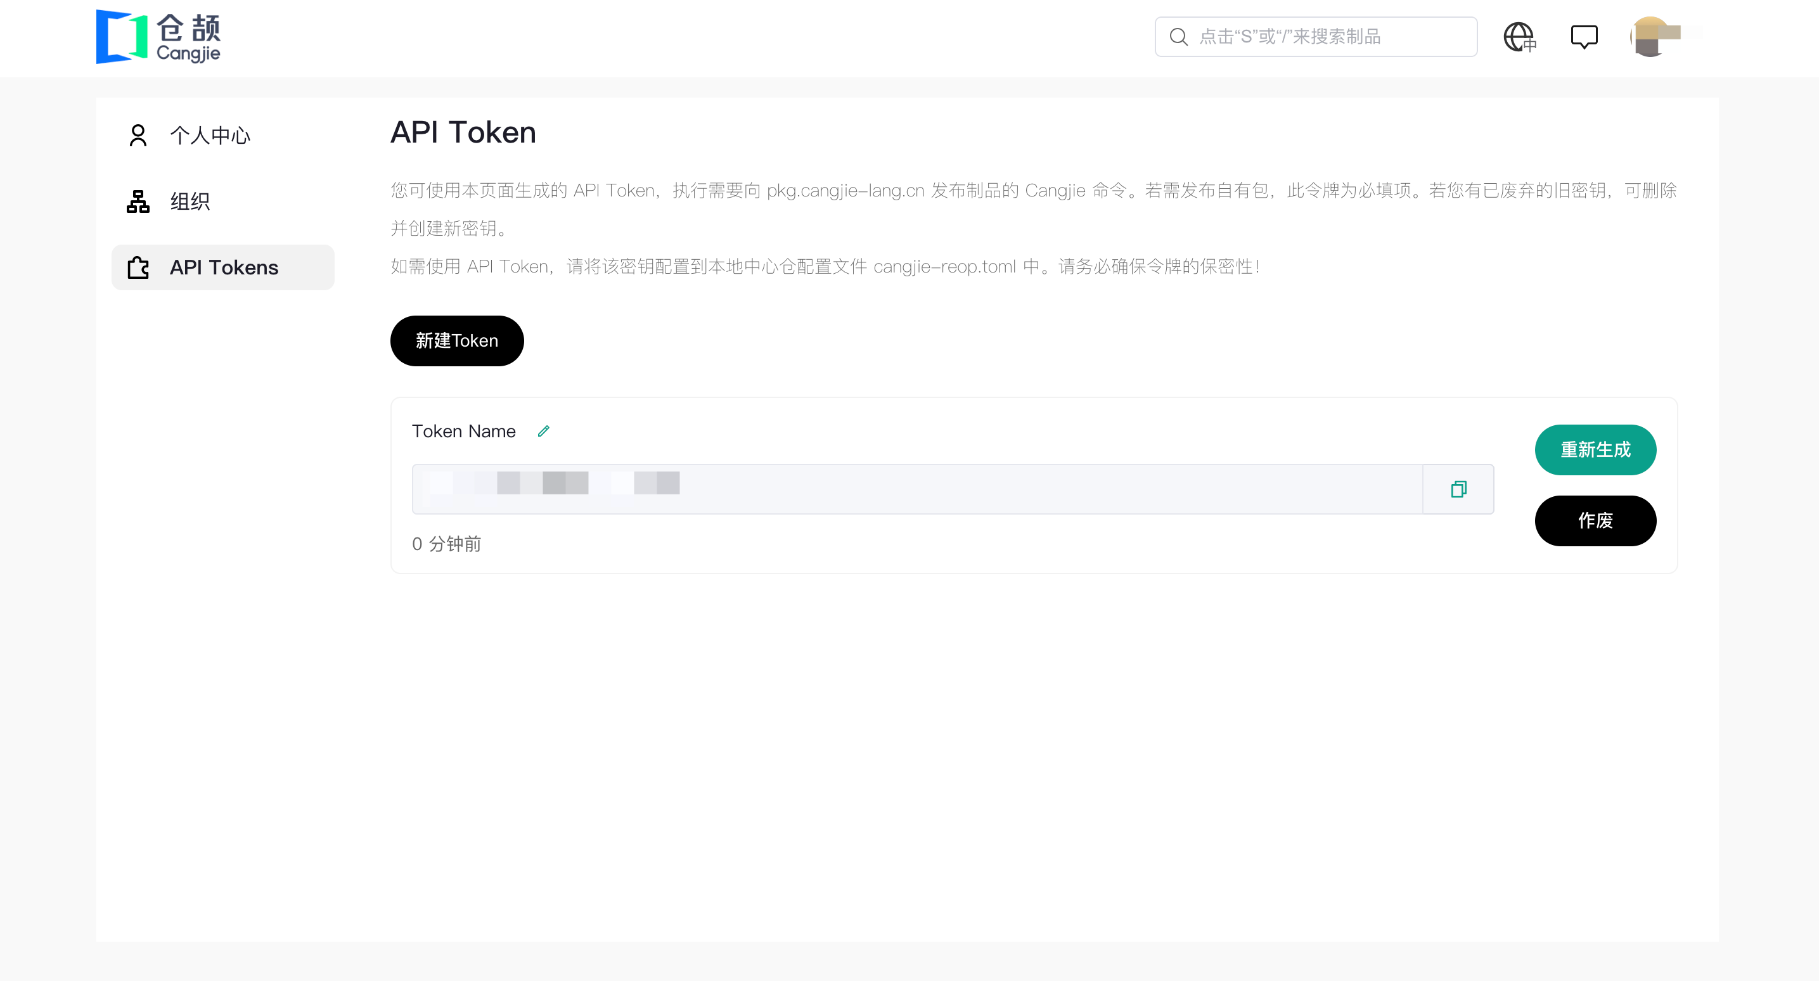Copy the API token using the copy icon
This screenshot has width=1819, height=981.
1459,489
